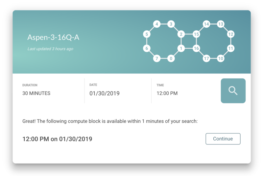Click qubit node 14 in diagram
This screenshot has height=176, width=263.
pos(206,24)
